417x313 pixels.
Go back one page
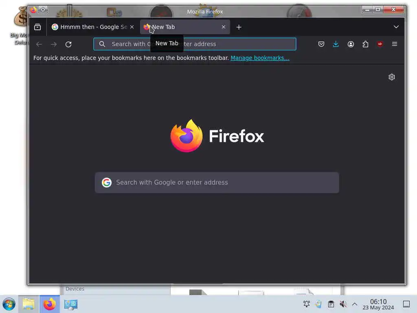click(39, 44)
